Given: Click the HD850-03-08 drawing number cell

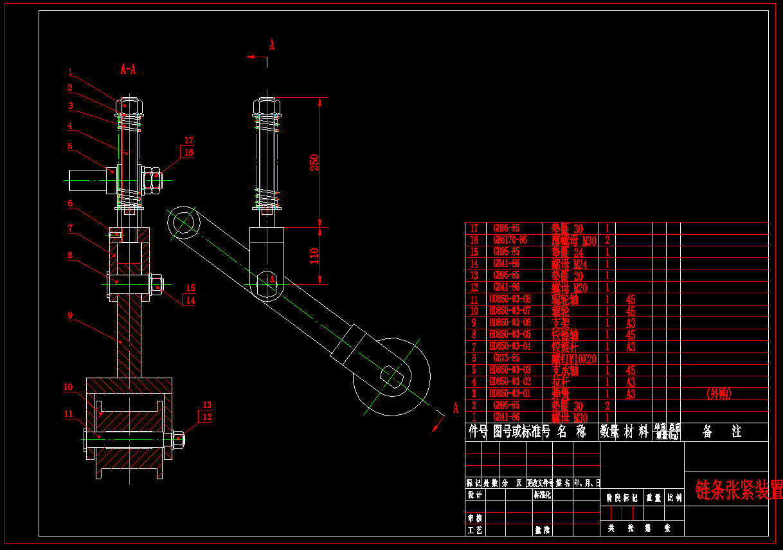Looking at the screenshot, I should click(510, 299).
